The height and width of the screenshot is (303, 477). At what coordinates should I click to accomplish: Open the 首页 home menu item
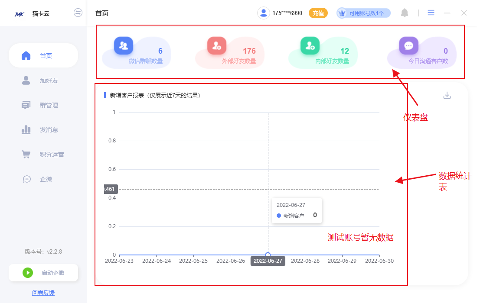(43, 55)
